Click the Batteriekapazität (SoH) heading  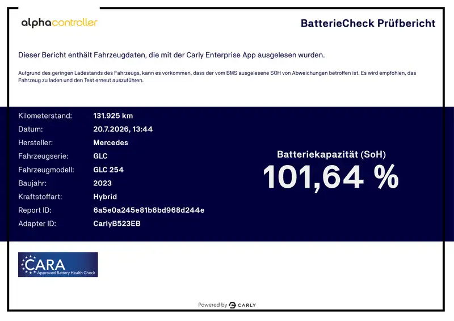click(x=331, y=154)
